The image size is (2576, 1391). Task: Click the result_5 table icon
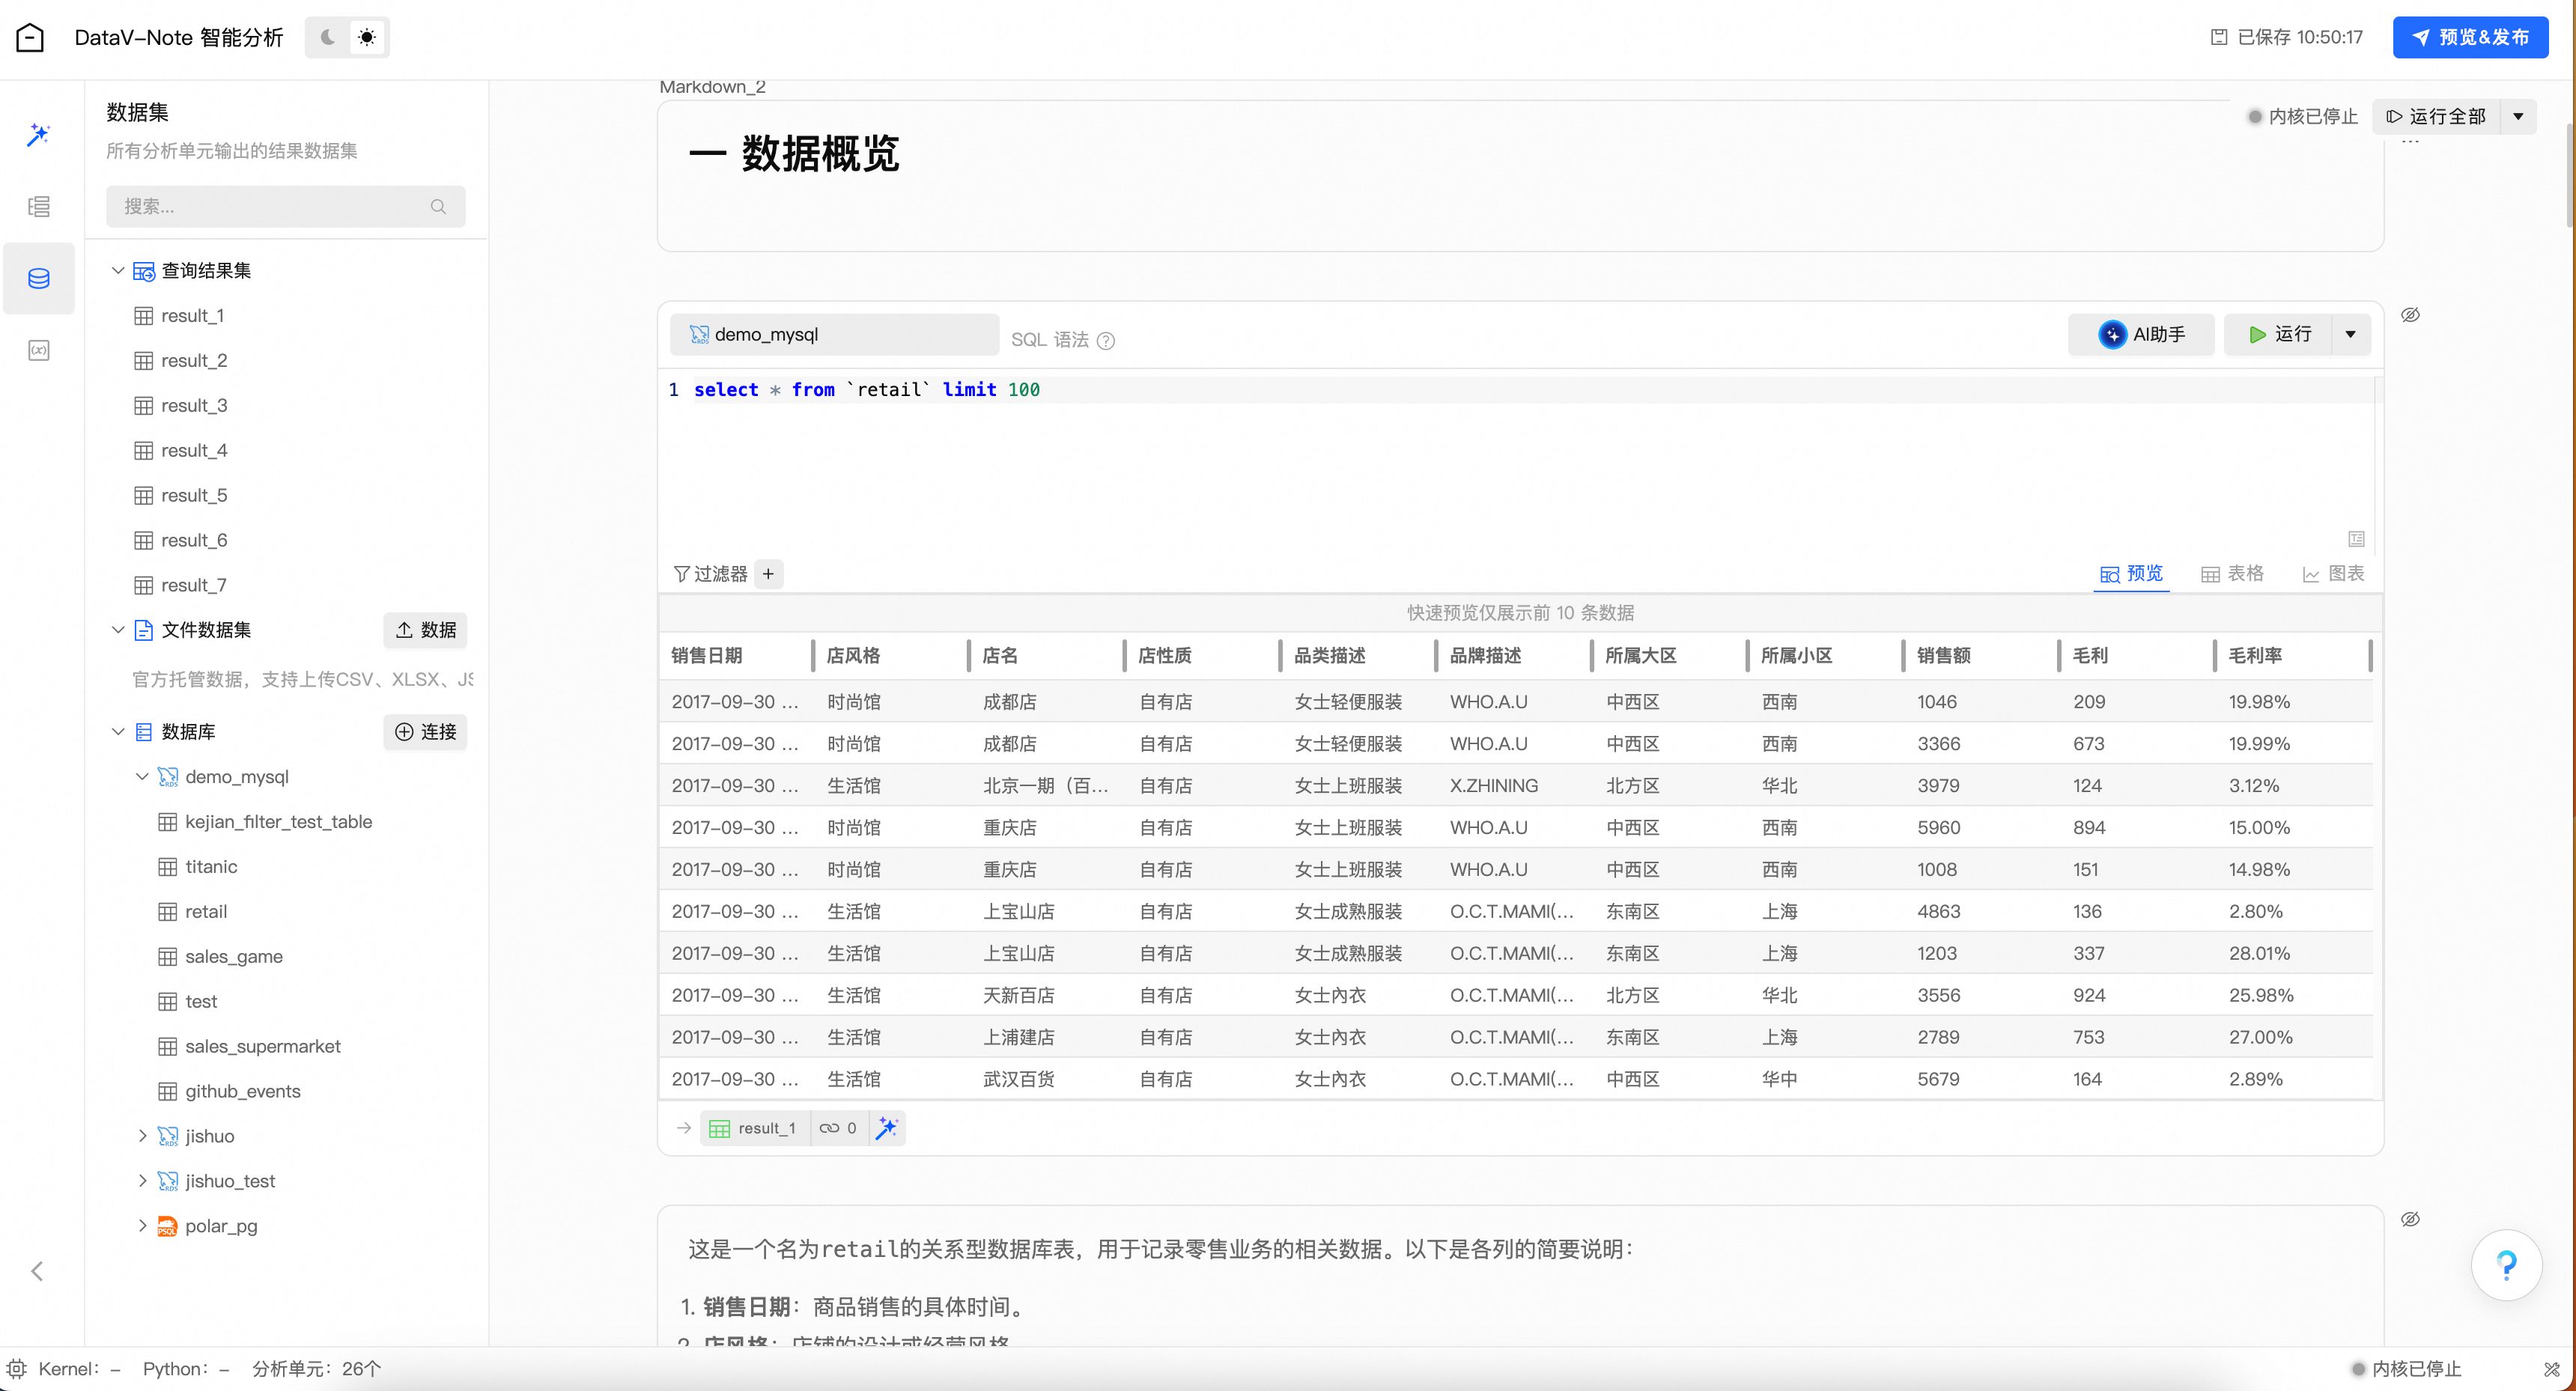[144, 496]
